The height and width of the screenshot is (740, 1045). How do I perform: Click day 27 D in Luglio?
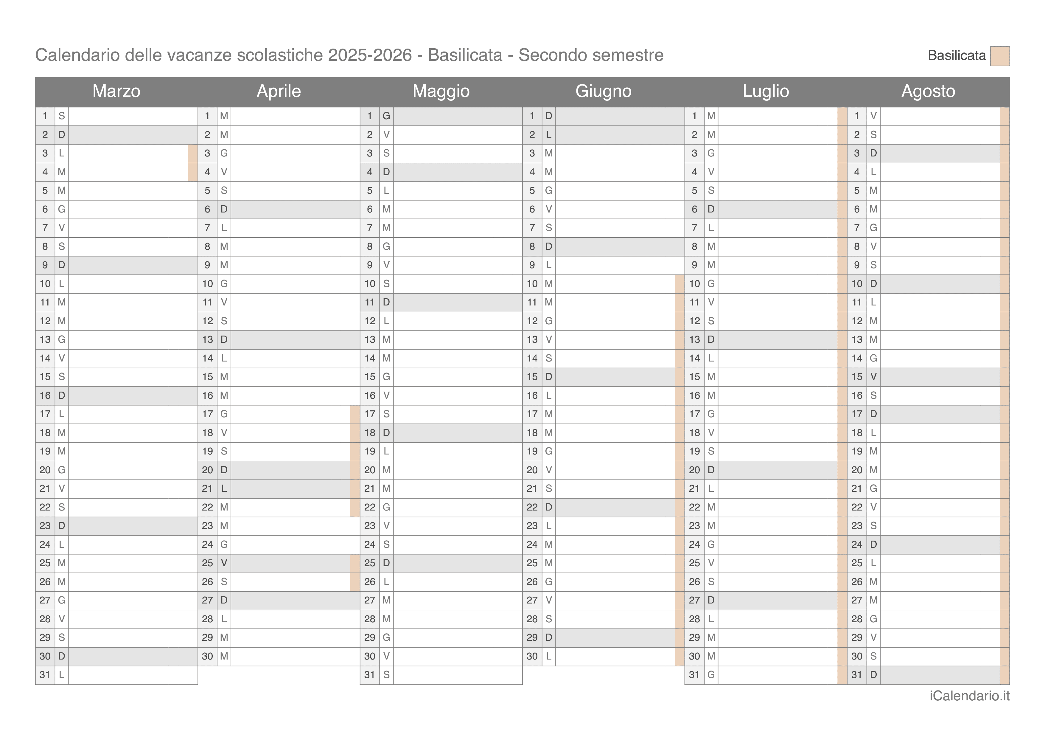click(x=766, y=601)
